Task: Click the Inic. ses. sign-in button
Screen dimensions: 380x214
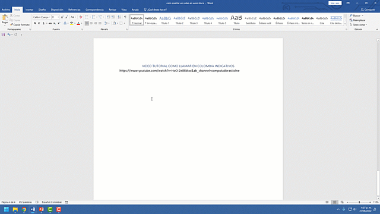Action: 335,3
